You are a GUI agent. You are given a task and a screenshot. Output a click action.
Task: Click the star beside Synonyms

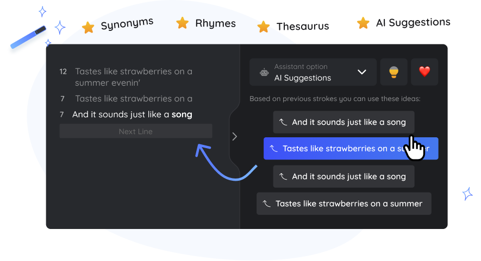tap(88, 28)
